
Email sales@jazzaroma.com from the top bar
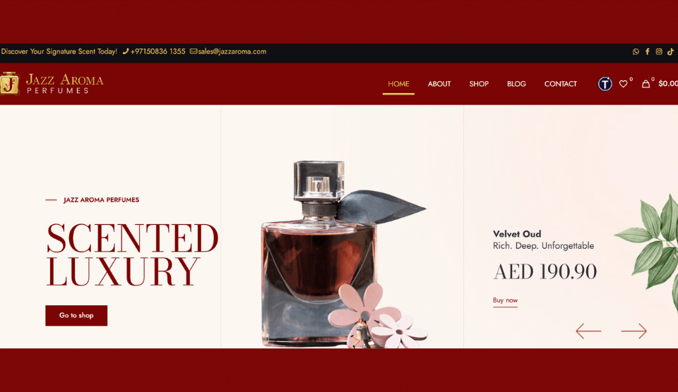click(228, 51)
